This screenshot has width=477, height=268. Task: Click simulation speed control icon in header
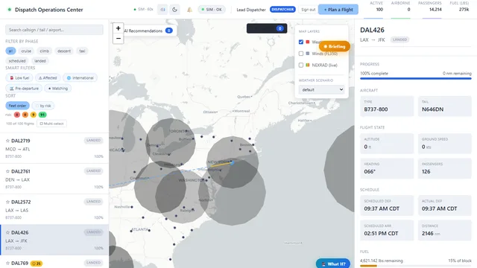(x=162, y=10)
